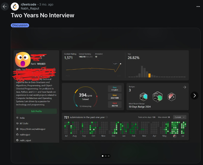Click the Dec month heatmap label
203x165 pixels.
[x=113, y=136]
